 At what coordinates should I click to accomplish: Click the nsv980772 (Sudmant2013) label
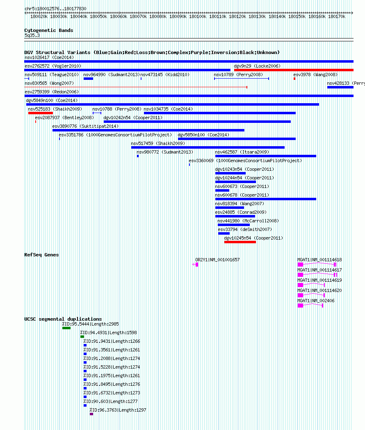(165, 152)
